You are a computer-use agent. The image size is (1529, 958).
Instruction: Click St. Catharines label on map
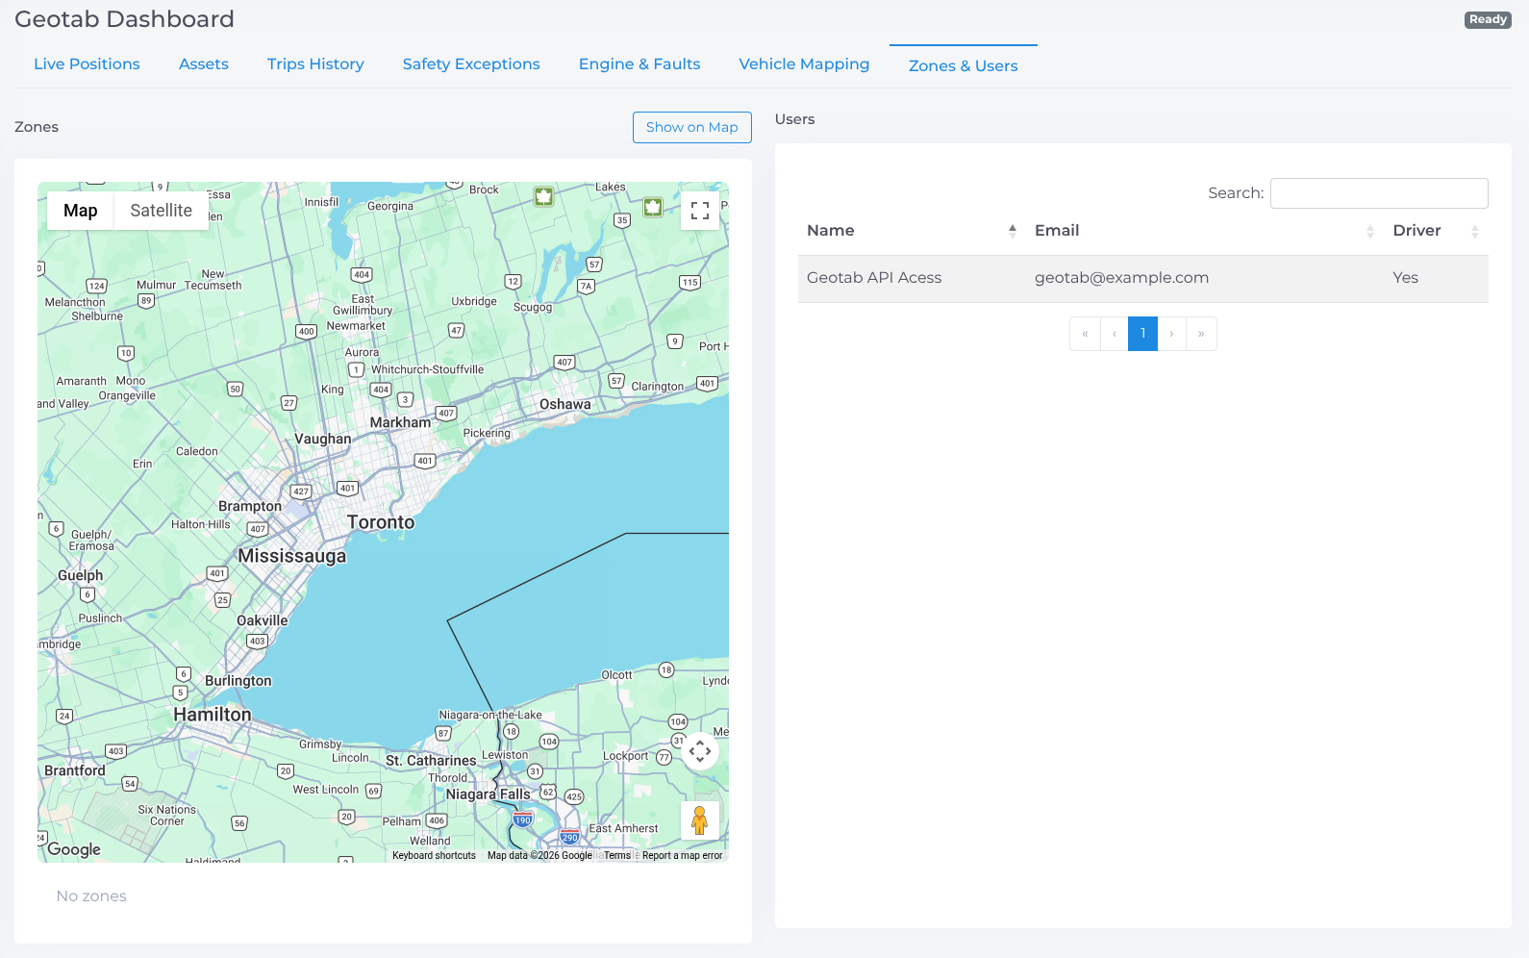click(x=431, y=761)
